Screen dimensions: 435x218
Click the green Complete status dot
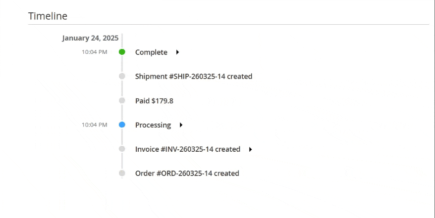122,52
